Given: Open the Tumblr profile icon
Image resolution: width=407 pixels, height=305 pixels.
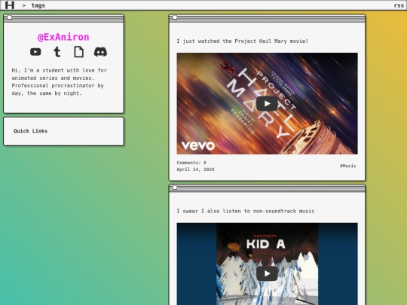Looking at the screenshot, I should [57, 52].
